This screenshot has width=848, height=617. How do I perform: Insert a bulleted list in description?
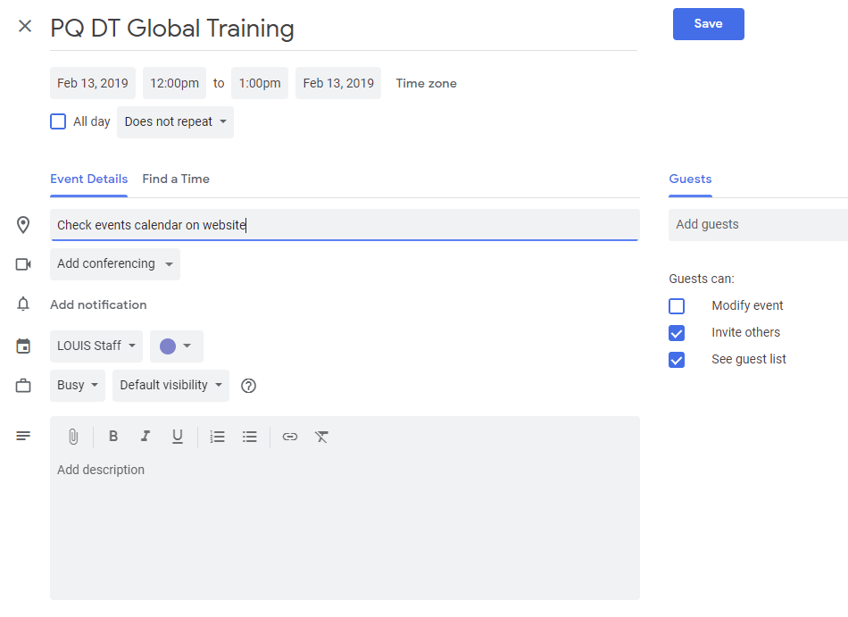pos(250,437)
